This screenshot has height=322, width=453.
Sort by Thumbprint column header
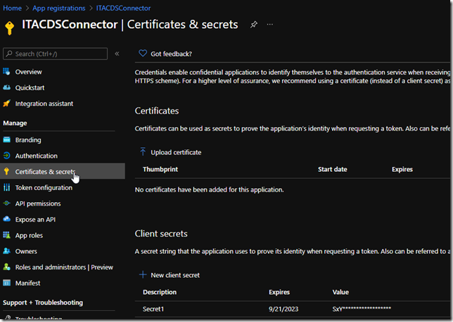coord(160,169)
